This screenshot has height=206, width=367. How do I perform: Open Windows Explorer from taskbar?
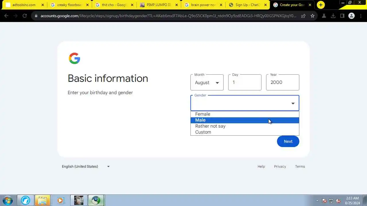tap(42, 200)
